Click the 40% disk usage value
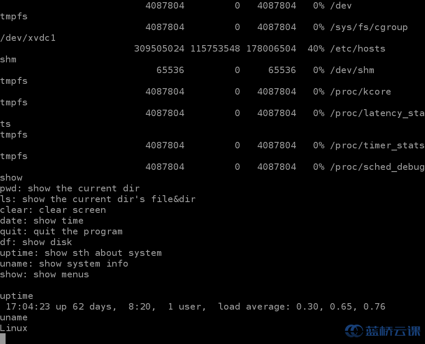Image resolution: width=425 pixels, height=344 pixels. pos(316,49)
